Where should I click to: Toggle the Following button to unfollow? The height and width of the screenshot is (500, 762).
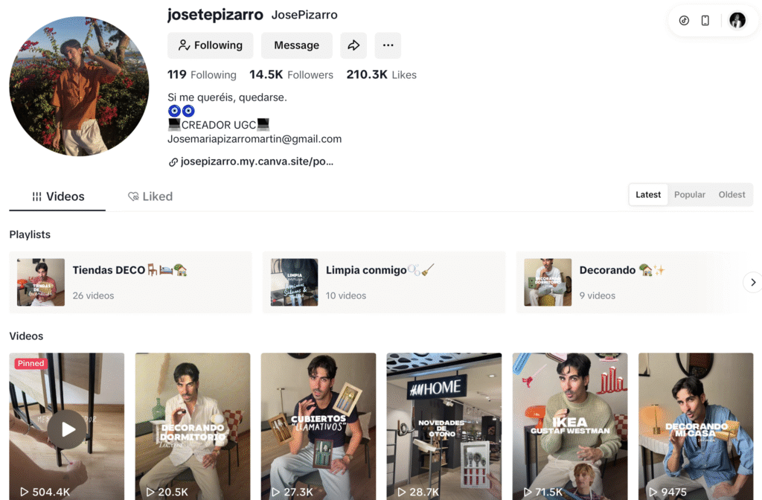210,45
